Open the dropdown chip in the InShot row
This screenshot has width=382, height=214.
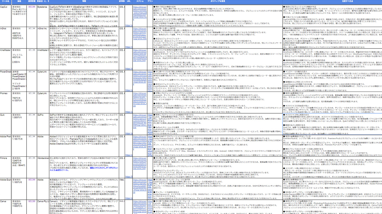click(32, 29)
